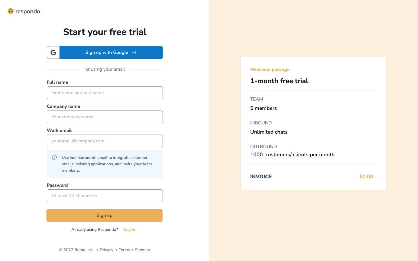
Task: Click the Respondo headset logo icon
Action: coord(10,11)
